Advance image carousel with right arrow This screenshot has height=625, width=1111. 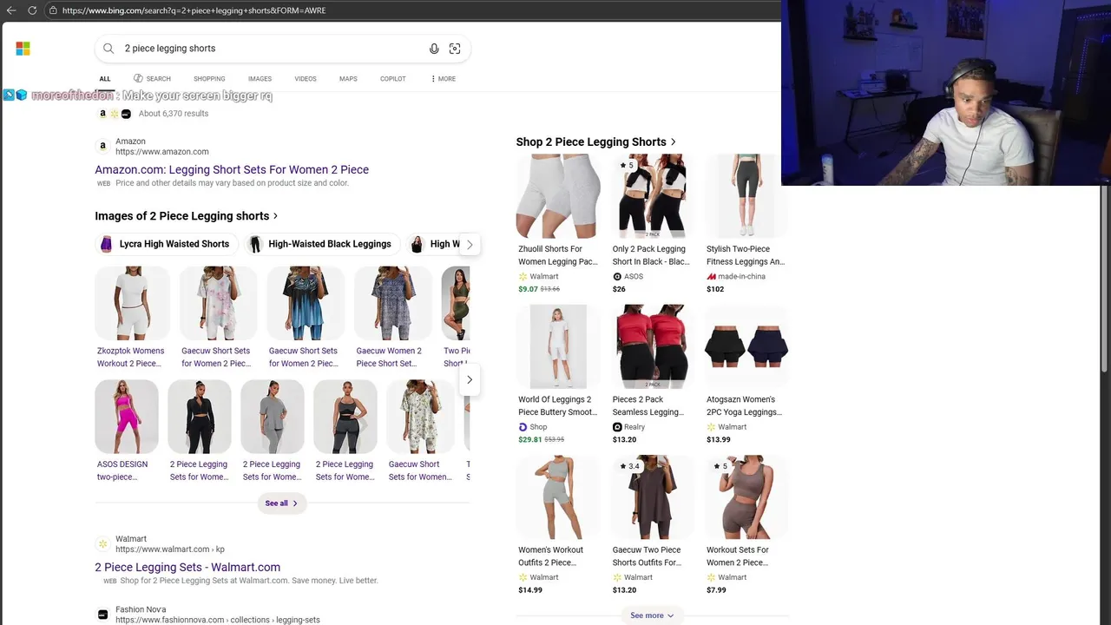470,379
